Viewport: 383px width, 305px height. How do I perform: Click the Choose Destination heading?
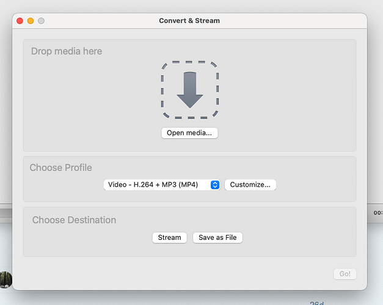pos(74,220)
